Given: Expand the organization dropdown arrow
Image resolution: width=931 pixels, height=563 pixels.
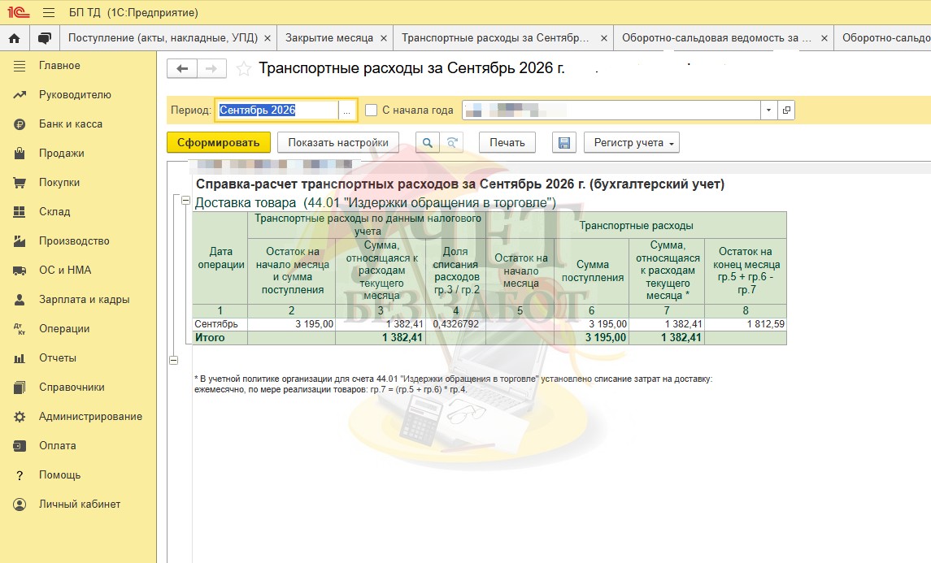Looking at the screenshot, I should pos(769,110).
